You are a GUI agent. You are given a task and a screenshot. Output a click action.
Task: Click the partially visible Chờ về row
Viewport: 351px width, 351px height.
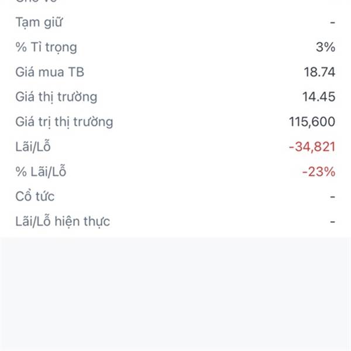[175, 1]
